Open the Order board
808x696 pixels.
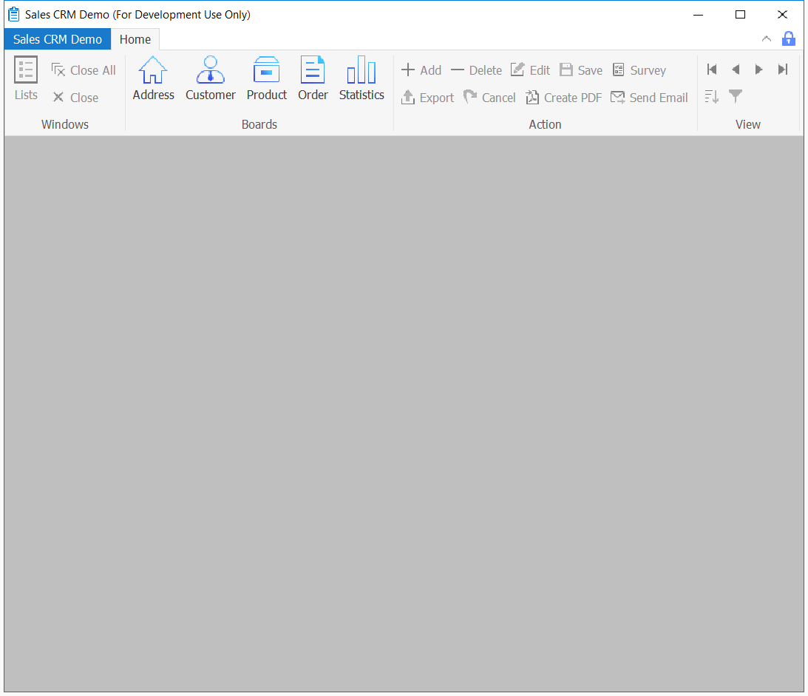point(313,78)
